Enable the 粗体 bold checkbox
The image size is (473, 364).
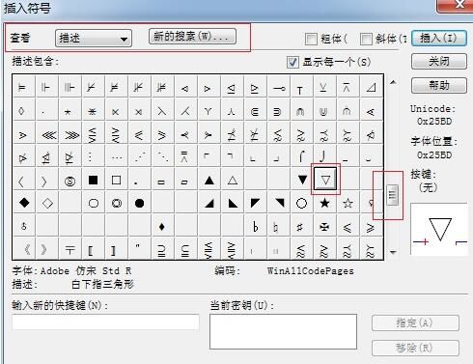311,39
